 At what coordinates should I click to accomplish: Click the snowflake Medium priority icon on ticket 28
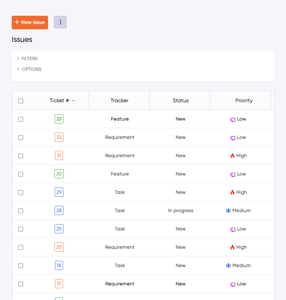click(x=229, y=210)
